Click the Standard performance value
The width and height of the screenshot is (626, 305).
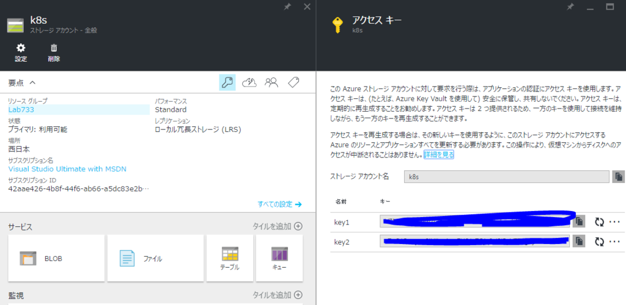(171, 110)
